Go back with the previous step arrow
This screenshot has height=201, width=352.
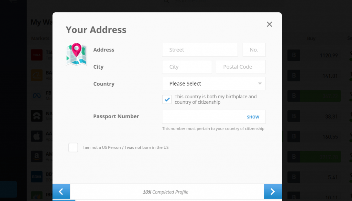(x=61, y=192)
